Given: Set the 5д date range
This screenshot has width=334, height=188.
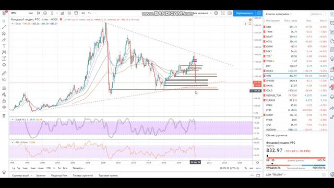Looking at the screenshot, I should (19, 168).
